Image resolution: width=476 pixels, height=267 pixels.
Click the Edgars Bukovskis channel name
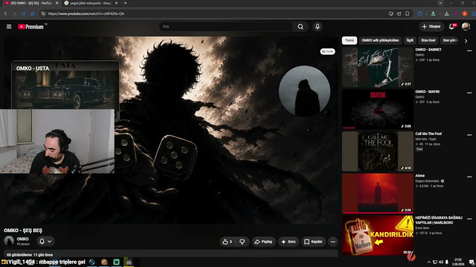[427, 181]
